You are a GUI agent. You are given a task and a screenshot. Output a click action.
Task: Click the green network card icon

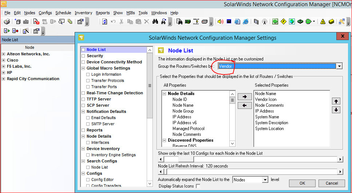click(188, 21)
